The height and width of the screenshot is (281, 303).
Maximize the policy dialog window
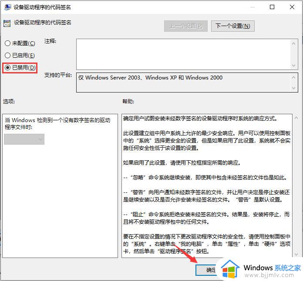[272, 7]
